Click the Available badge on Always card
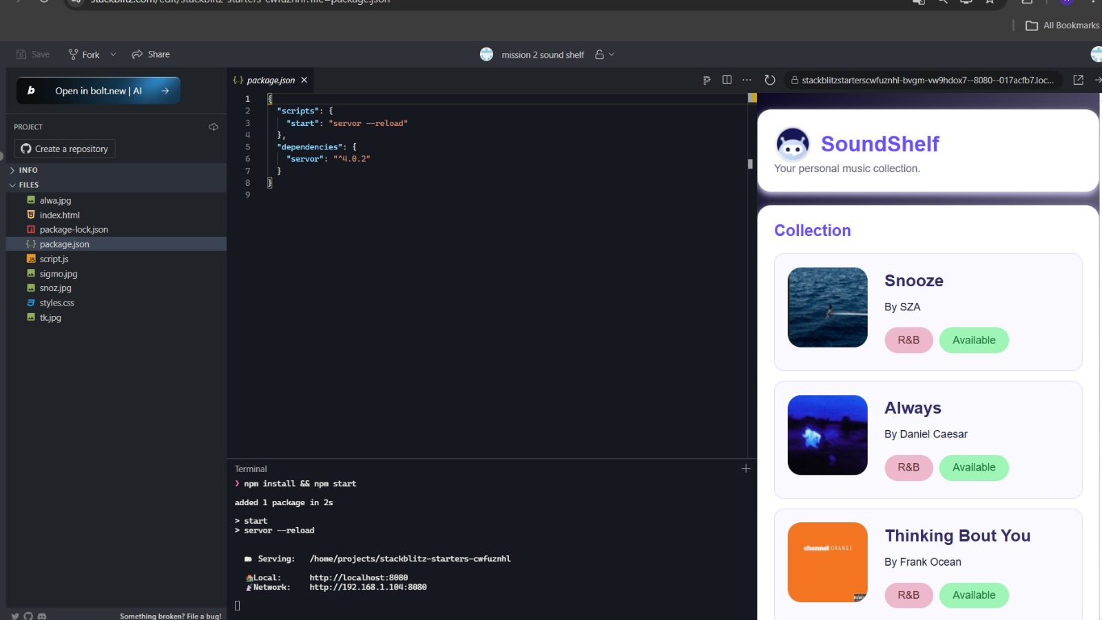 974,467
